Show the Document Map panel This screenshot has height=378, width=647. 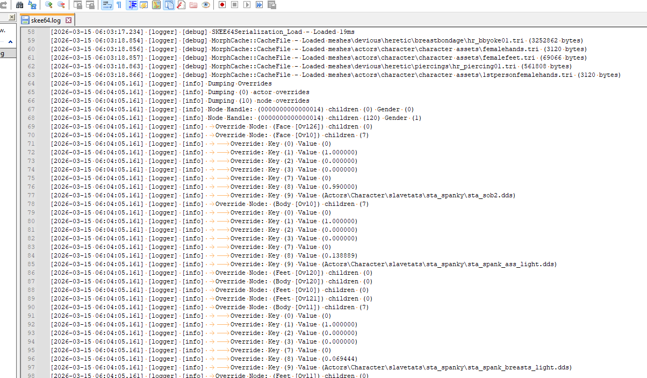pyautogui.click(x=156, y=5)
